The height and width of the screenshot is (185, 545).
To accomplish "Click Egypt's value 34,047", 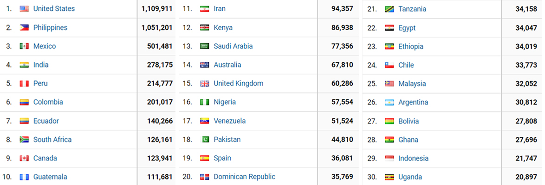I will pyautogui.click(x=523, y=28).
